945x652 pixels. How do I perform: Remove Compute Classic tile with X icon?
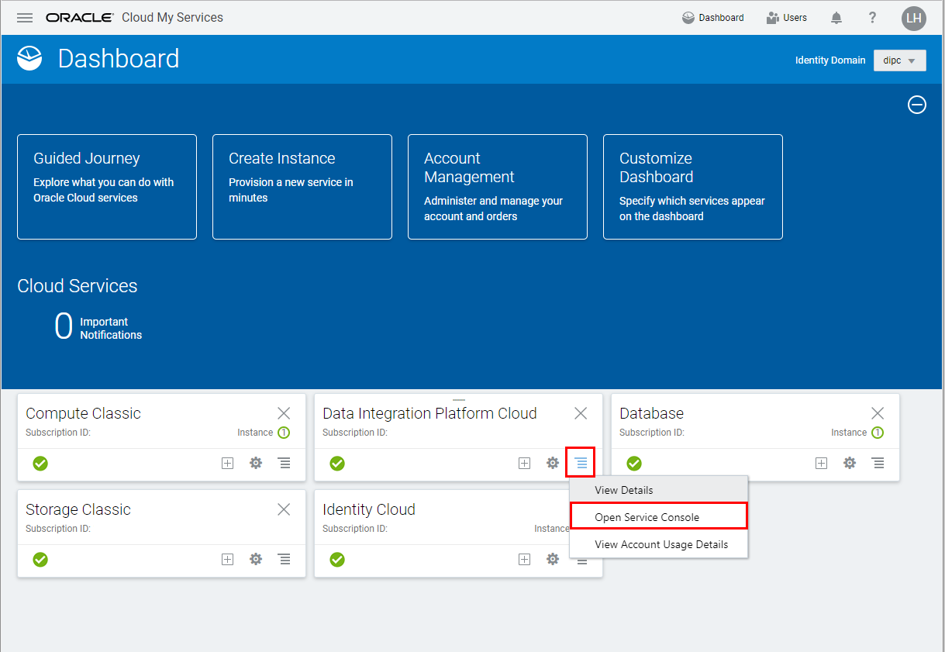coord(284,413)
